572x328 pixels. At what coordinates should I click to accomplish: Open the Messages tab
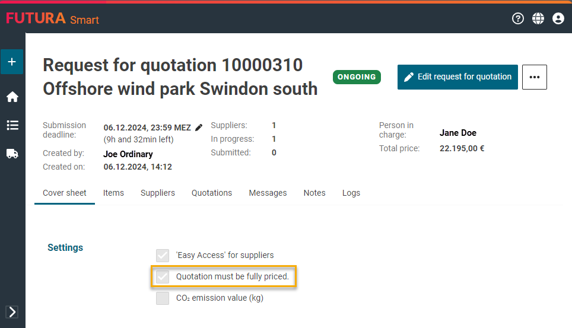[x=268, y=193]
